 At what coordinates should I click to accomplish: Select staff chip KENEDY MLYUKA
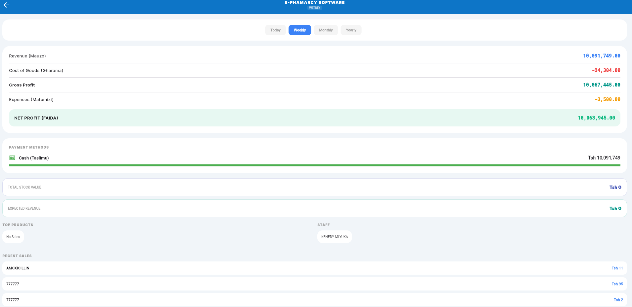tap(335, 237)
